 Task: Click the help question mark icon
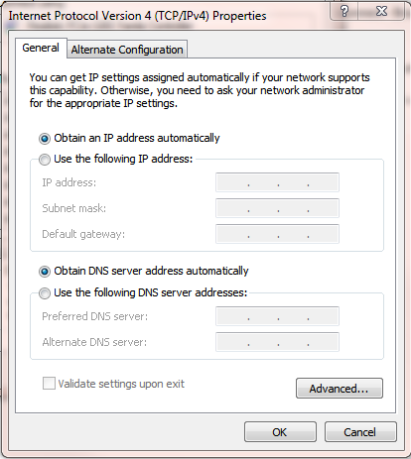click(x=344, y=11)
